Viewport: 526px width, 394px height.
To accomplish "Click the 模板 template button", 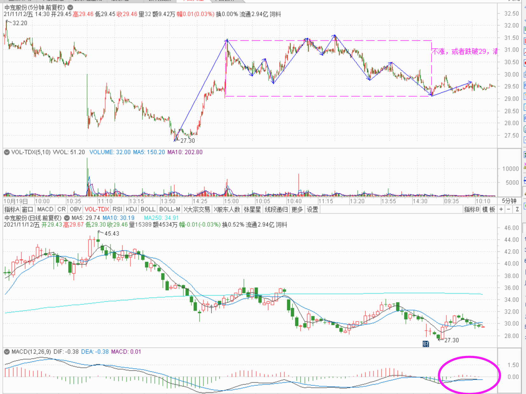I will [489, 210].
